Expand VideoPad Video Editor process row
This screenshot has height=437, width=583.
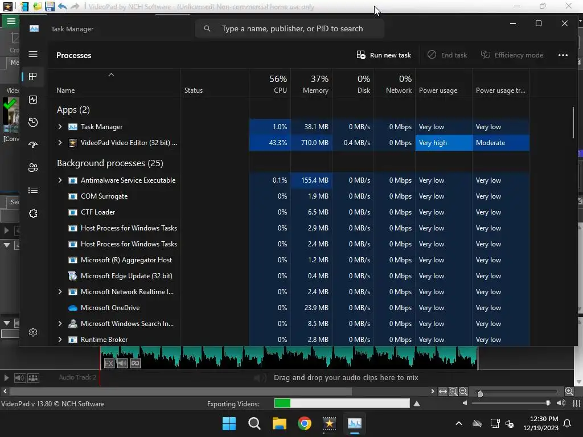coord(60,143)
